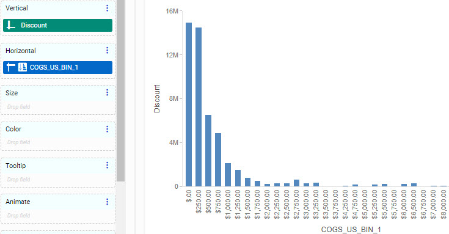Viewport: 449px width, 234px height.
Task: Click the 12M y-axis label
Action: pyautogui.click(x=172, y=55)
